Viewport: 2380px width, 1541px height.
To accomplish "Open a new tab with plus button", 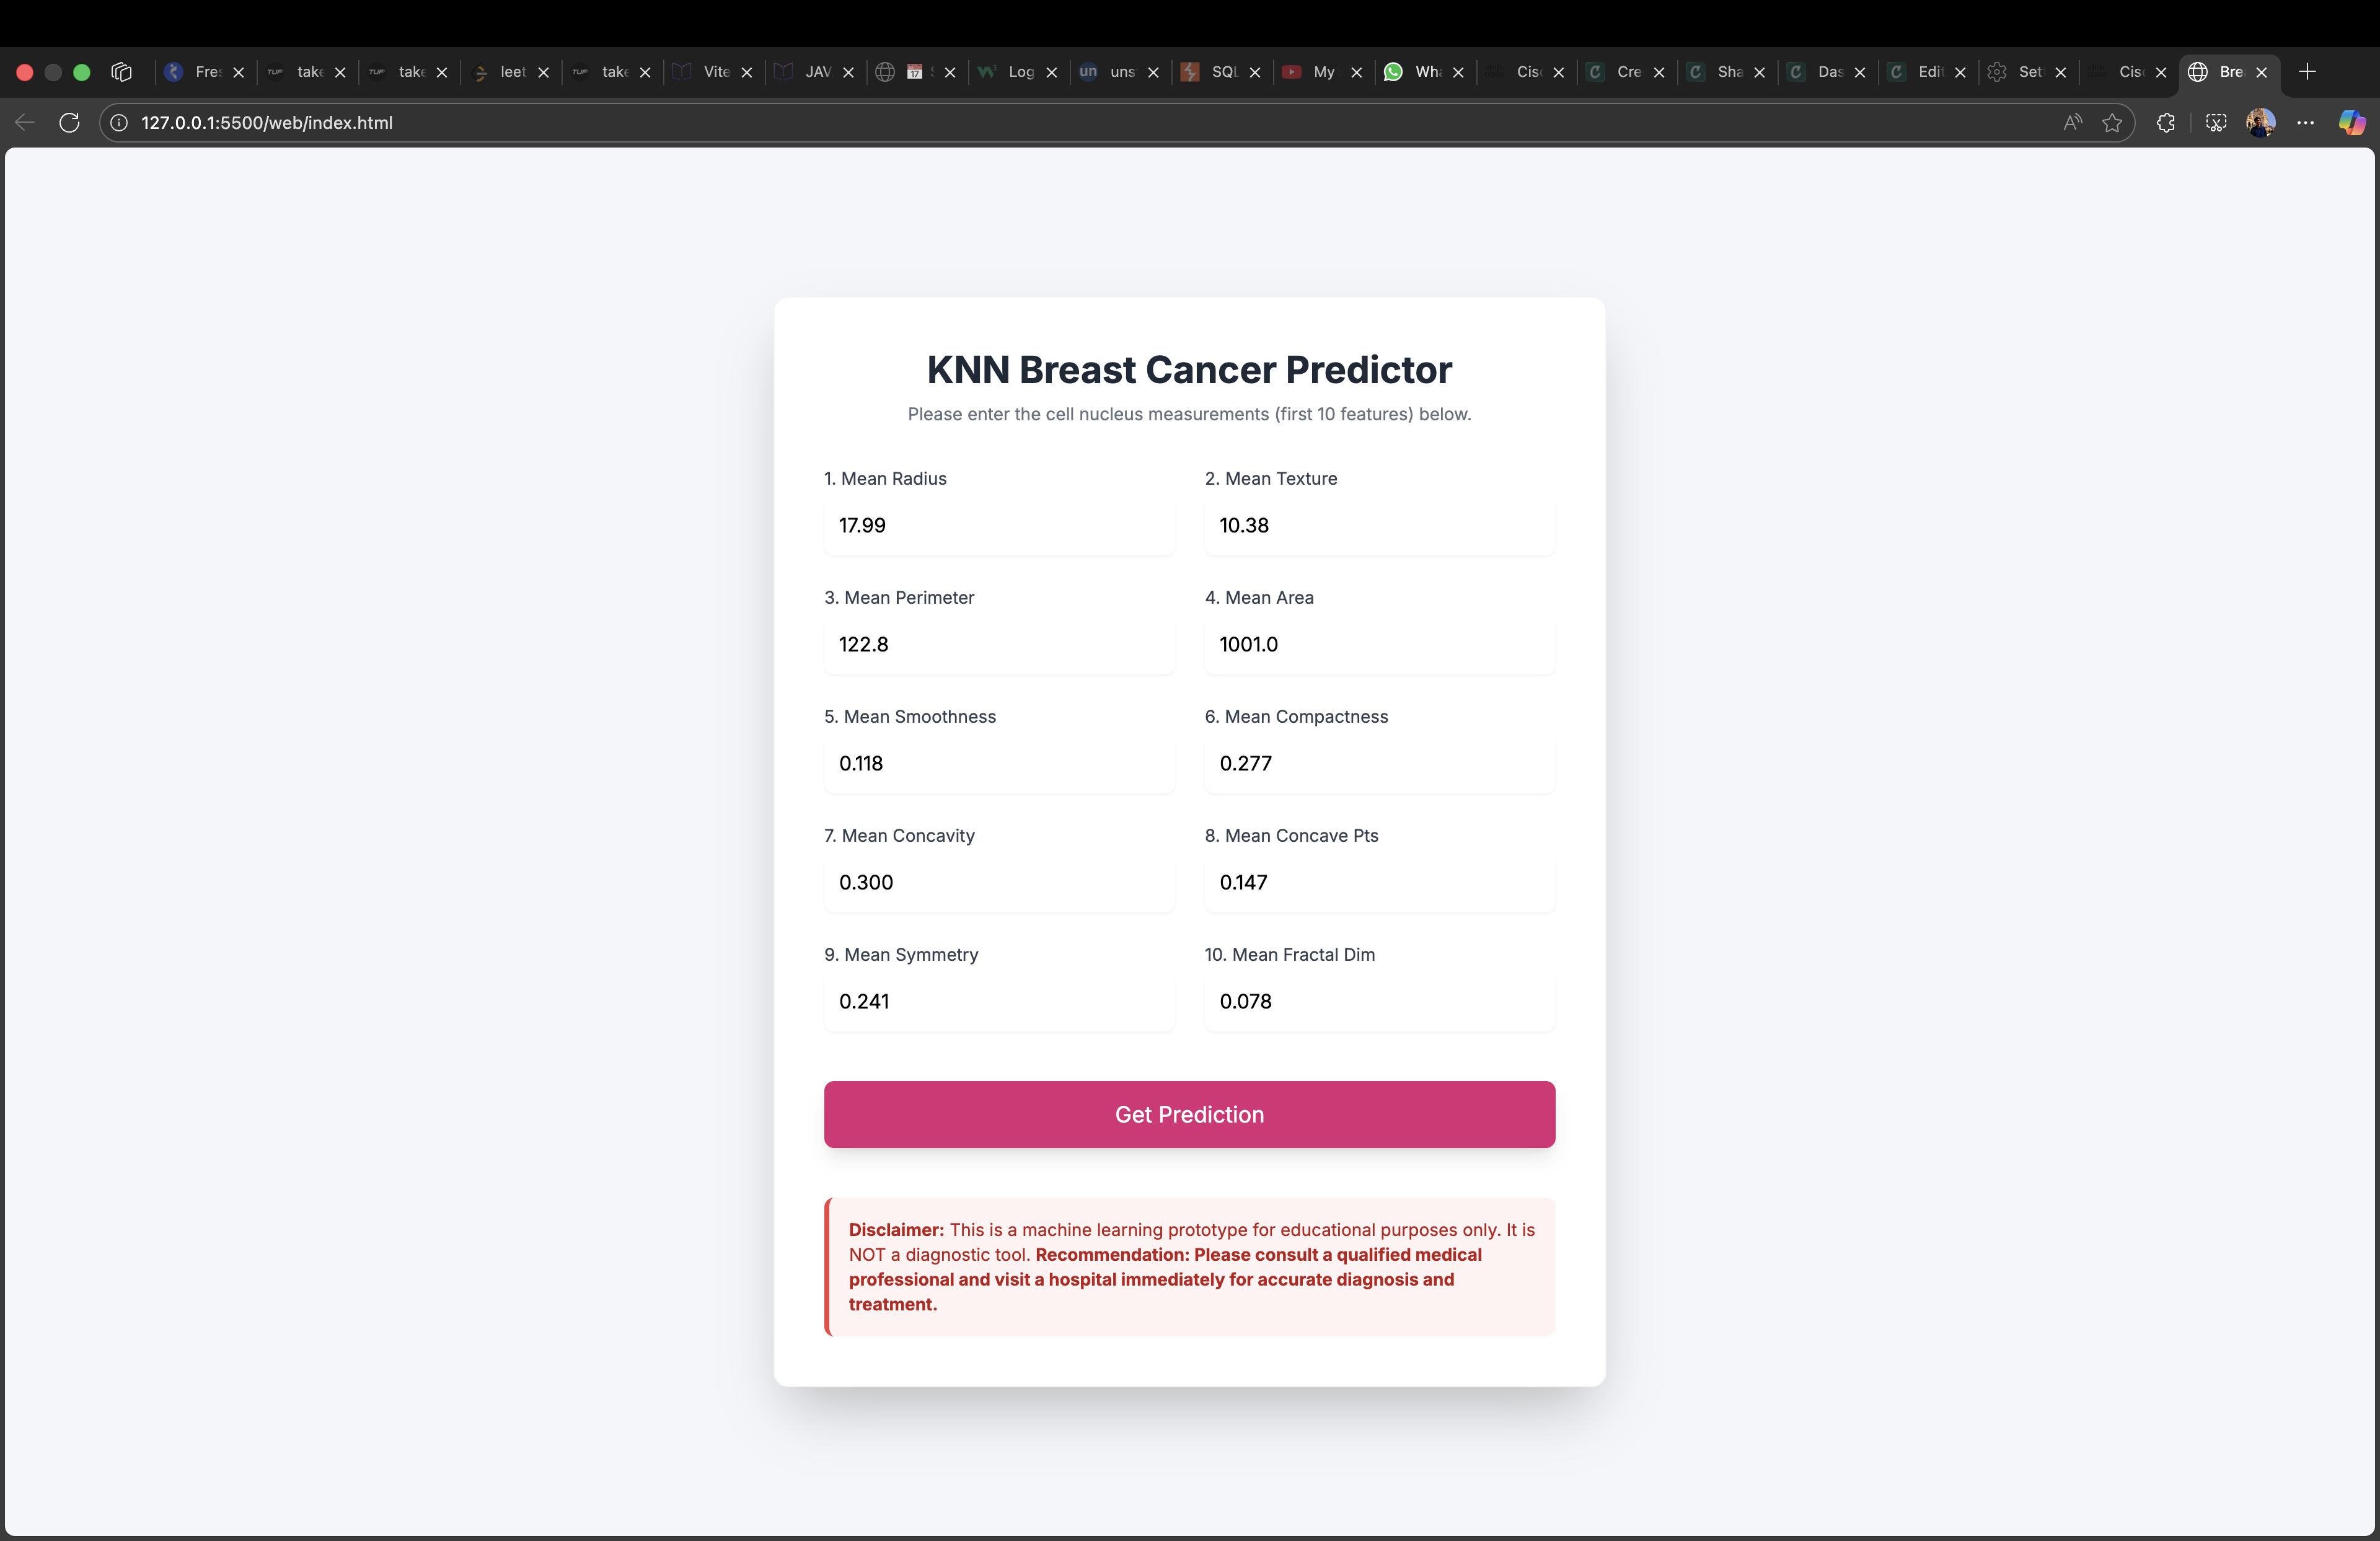I will point(2307,72).
